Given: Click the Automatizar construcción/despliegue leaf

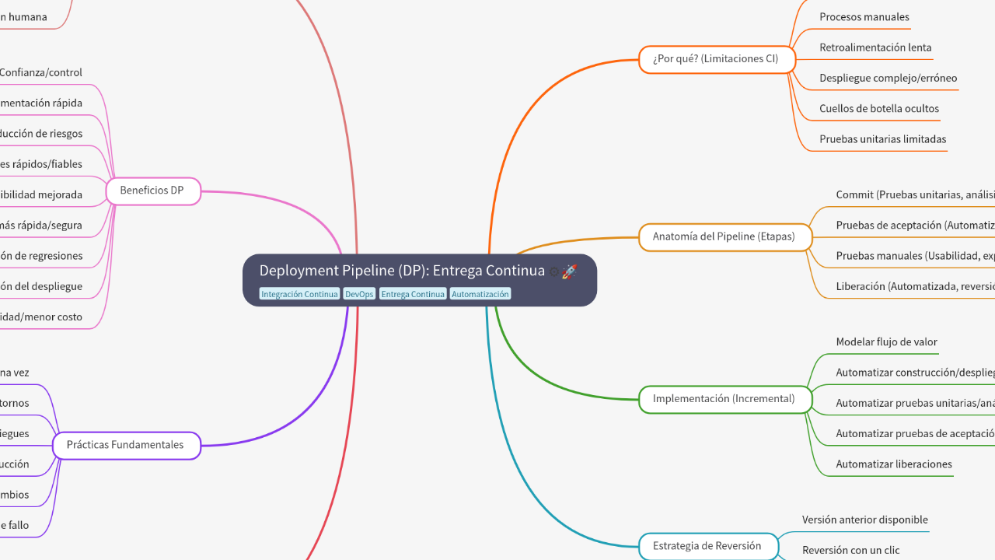Looking at the screenshot, I should [915, 373].
